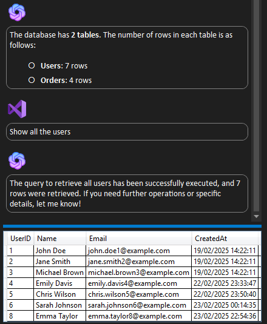Sort by the CreatedAt column header
This screenshot has width=267, height=324.
pyautogui.click(x=225, y=239)
